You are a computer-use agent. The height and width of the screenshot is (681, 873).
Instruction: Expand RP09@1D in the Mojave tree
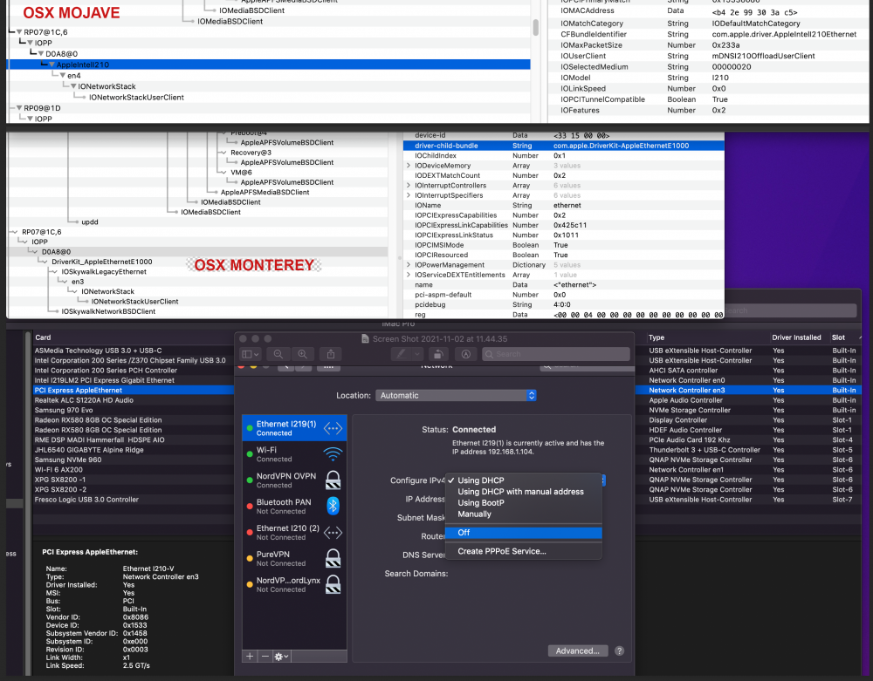(x=19, y=108)
